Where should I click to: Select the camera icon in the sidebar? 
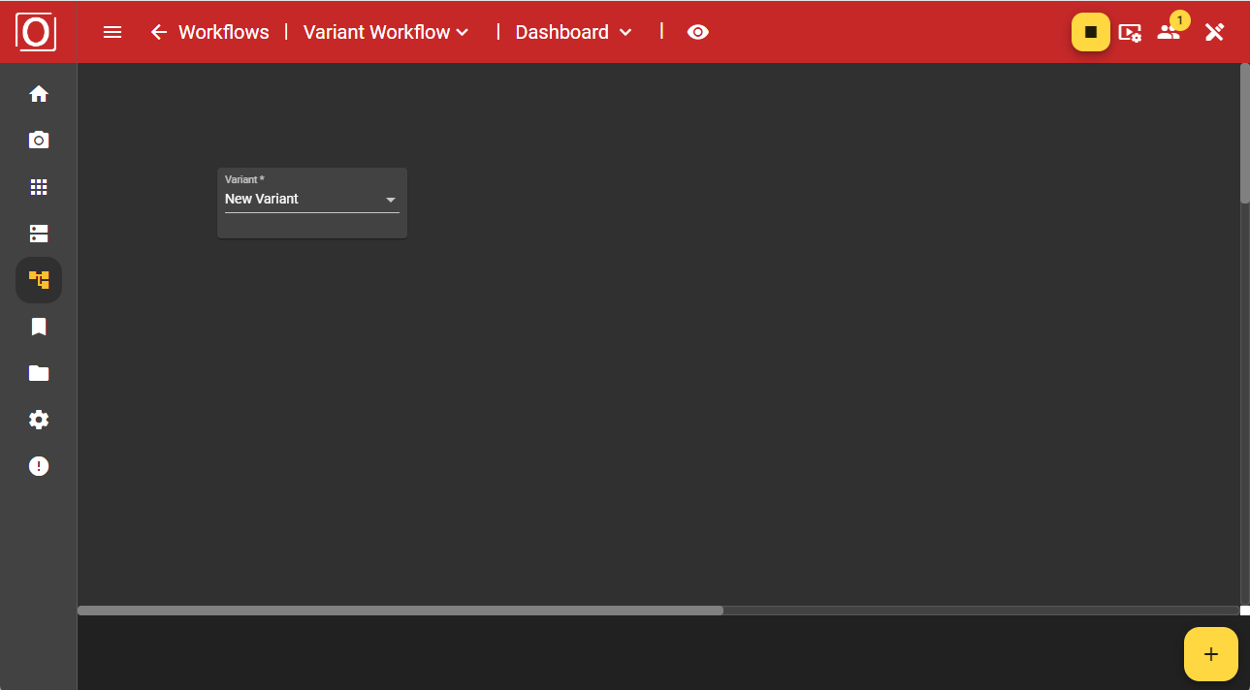coord(39,140)
